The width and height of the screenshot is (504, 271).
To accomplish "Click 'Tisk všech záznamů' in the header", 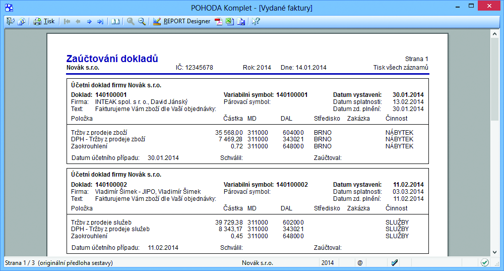I will click(x=401, y=68).
